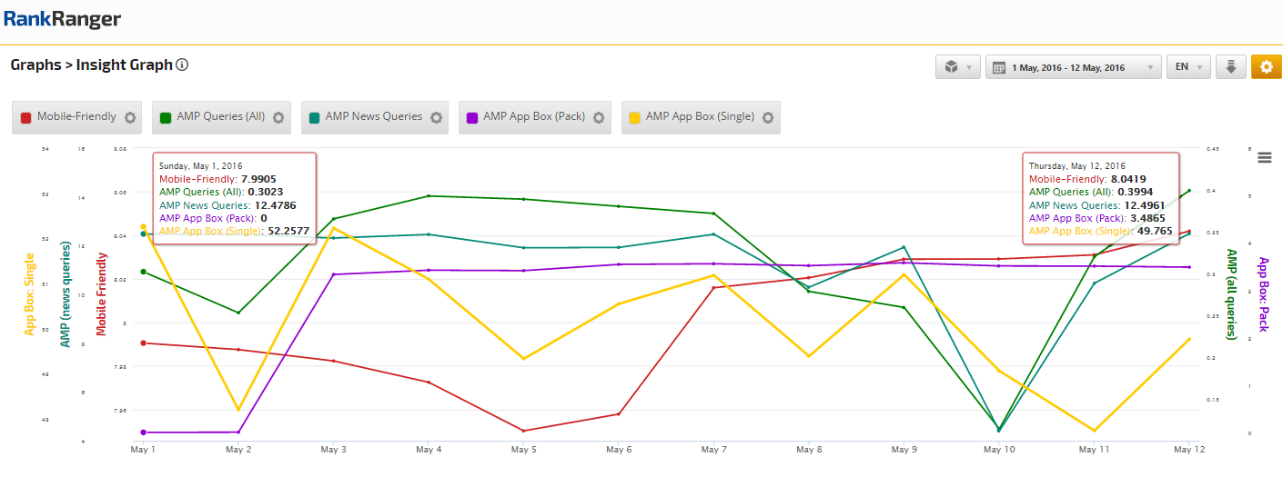Click the RankRanger logo

(62, 20)
